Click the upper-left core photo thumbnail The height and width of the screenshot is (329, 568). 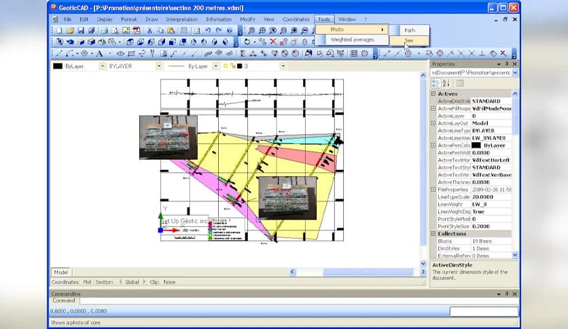point(168,137)
